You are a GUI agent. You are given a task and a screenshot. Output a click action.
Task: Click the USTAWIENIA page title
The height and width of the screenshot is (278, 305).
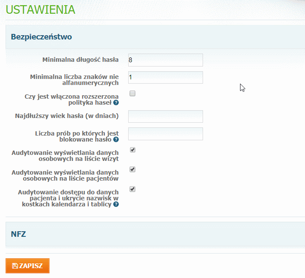pyautogui.click(x=40, y=9)
